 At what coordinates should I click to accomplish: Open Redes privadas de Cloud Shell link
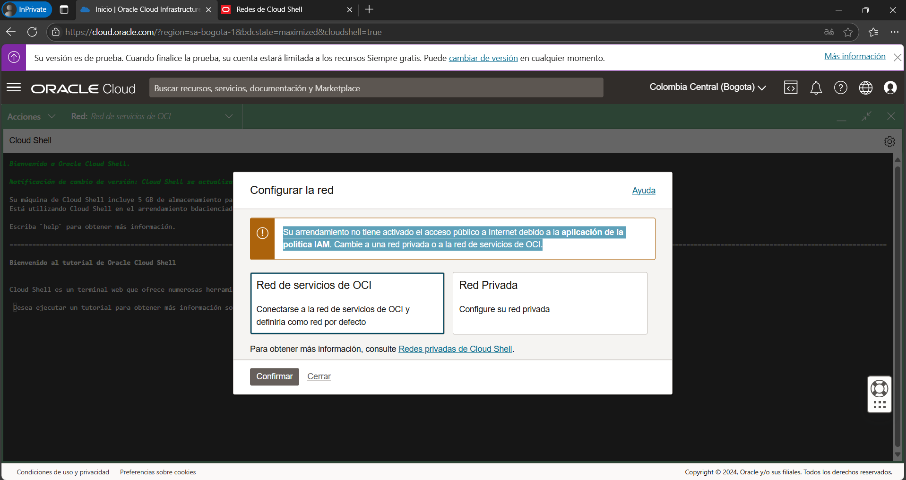tap(455, 349)
